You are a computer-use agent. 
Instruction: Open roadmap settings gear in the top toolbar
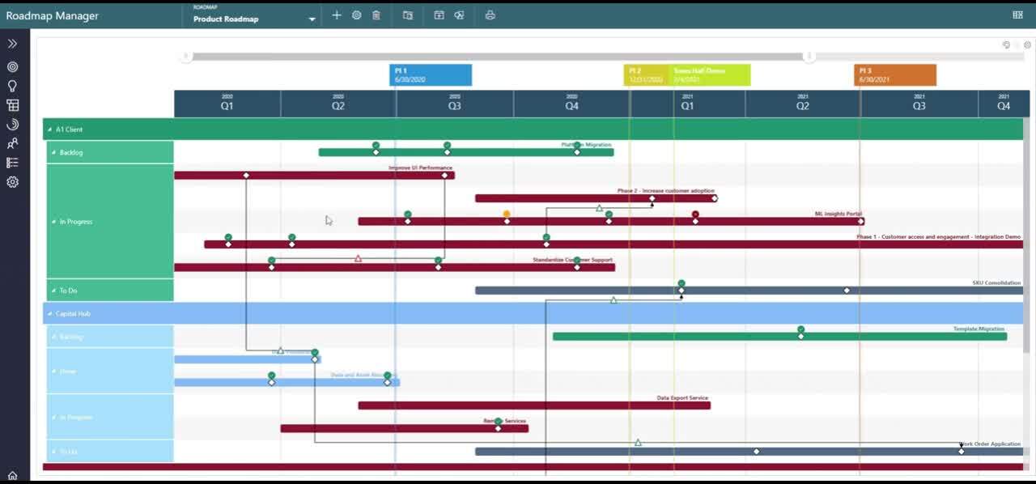[356, 15]
